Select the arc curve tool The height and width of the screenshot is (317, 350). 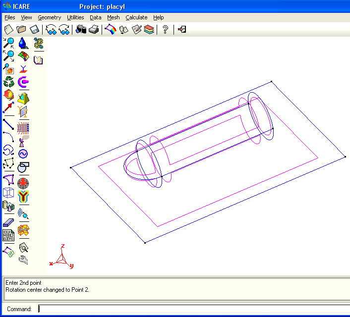[8, 137]
